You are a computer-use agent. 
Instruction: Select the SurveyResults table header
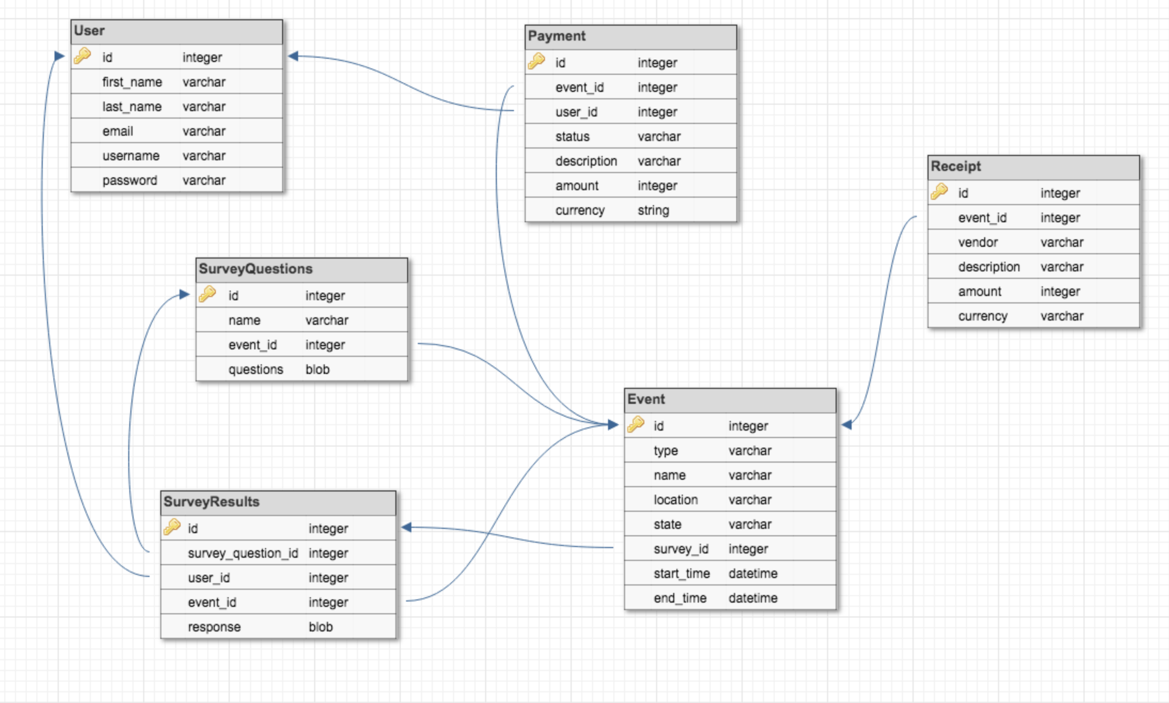click(x=278, y=502)
